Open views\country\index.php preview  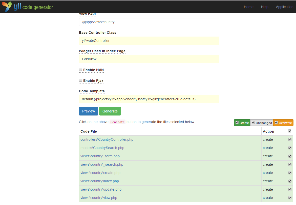(99, 181)
